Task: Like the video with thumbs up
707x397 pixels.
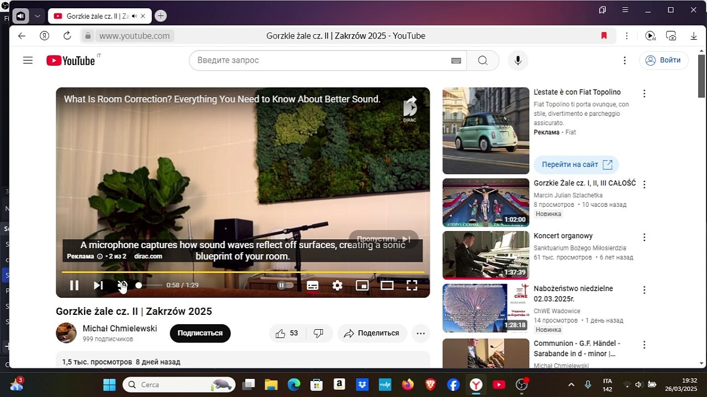Action: pos(287,333)
